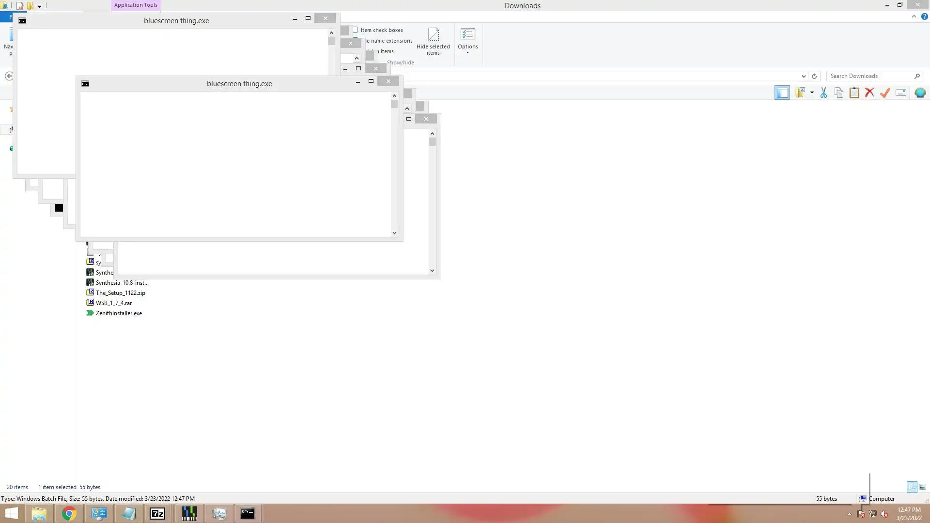Toggle the navigation pane layout icon
This screenshot has width=930, height=523.
click(x=782, y=92)
